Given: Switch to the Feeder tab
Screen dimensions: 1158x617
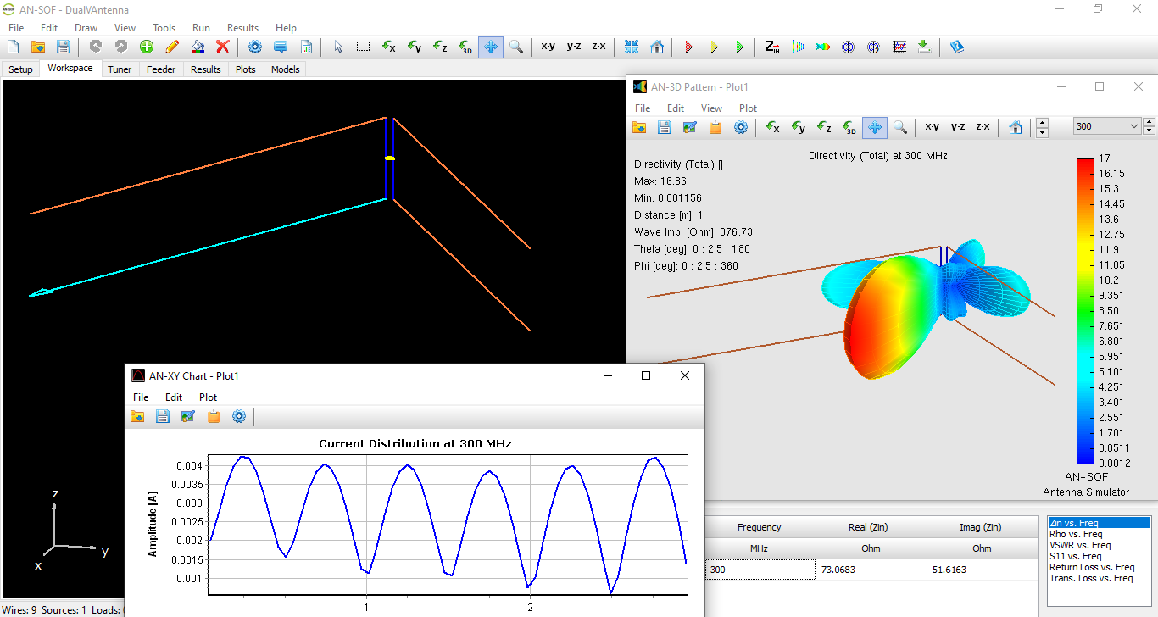Looking at the screenshot, I should click(x=161, y=69).
